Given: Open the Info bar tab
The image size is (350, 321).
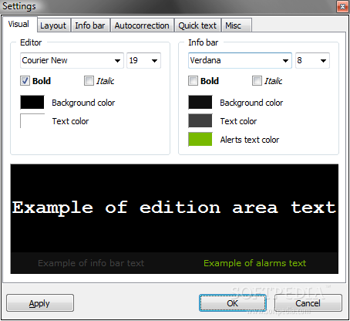Looking at the screenshot, I should pyautogui.click(x=90, y=25).
